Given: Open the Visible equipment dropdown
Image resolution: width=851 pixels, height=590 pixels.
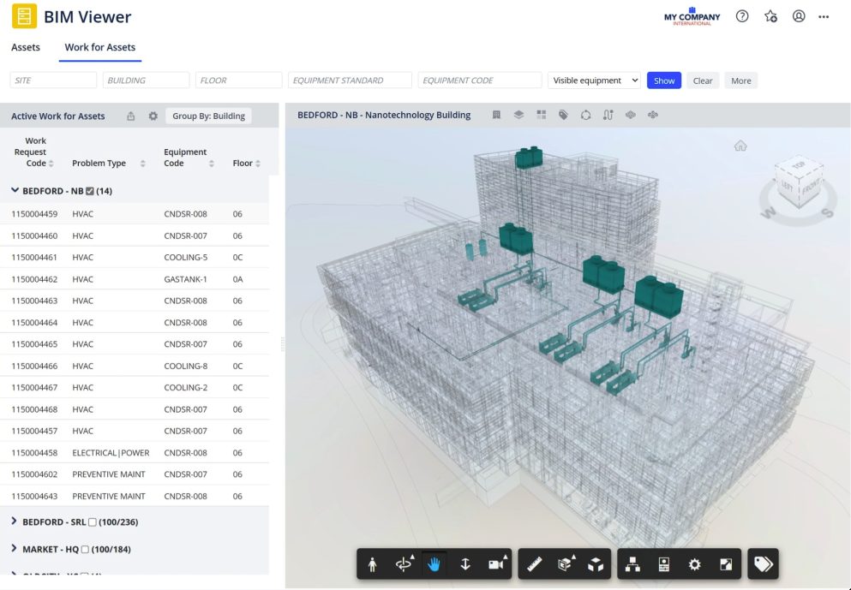Looking at the screenshot, I should point(594,80).
